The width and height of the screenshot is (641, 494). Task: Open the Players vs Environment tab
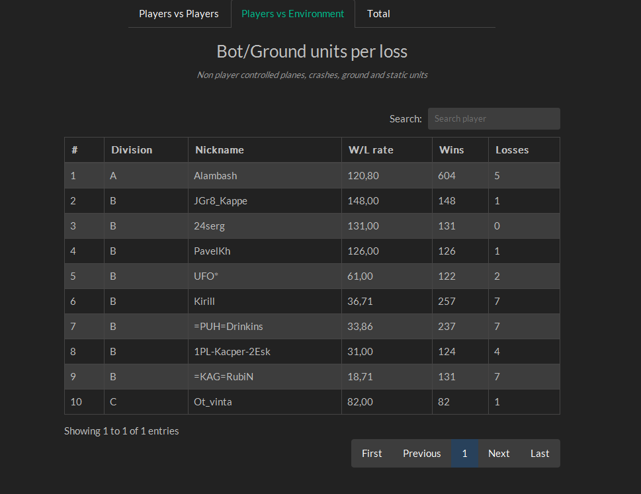tap(292, 14)
